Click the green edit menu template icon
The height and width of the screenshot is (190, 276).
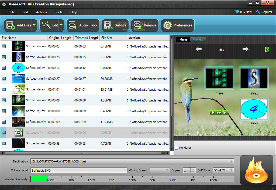[268, 49]
